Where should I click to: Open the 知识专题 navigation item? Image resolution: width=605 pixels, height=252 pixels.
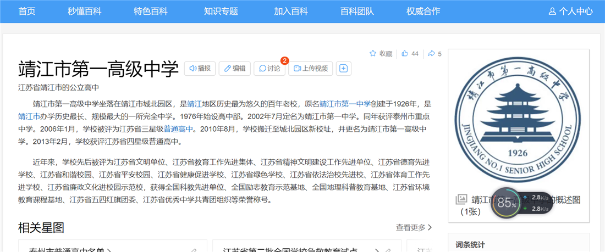[x=221, y=11]
